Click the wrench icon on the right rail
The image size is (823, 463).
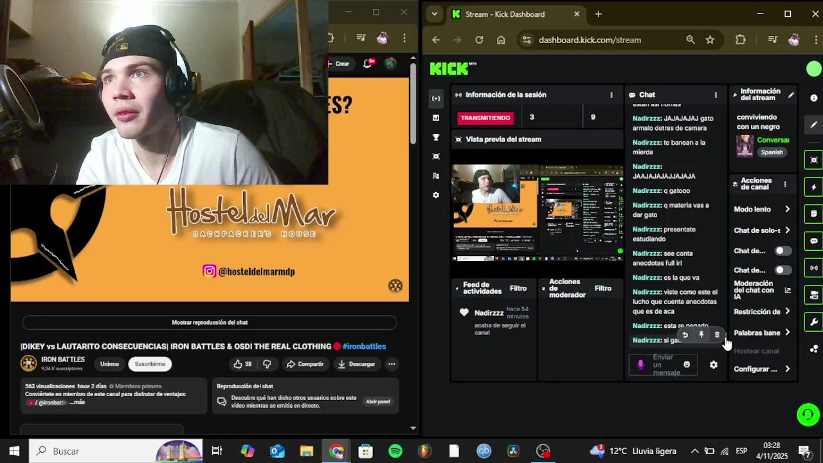pos(814,322)
